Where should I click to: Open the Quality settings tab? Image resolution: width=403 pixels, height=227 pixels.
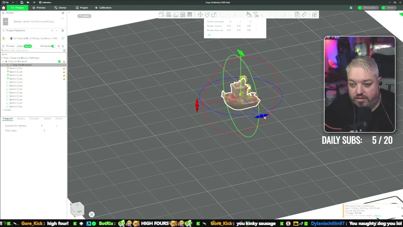point(21,119)
